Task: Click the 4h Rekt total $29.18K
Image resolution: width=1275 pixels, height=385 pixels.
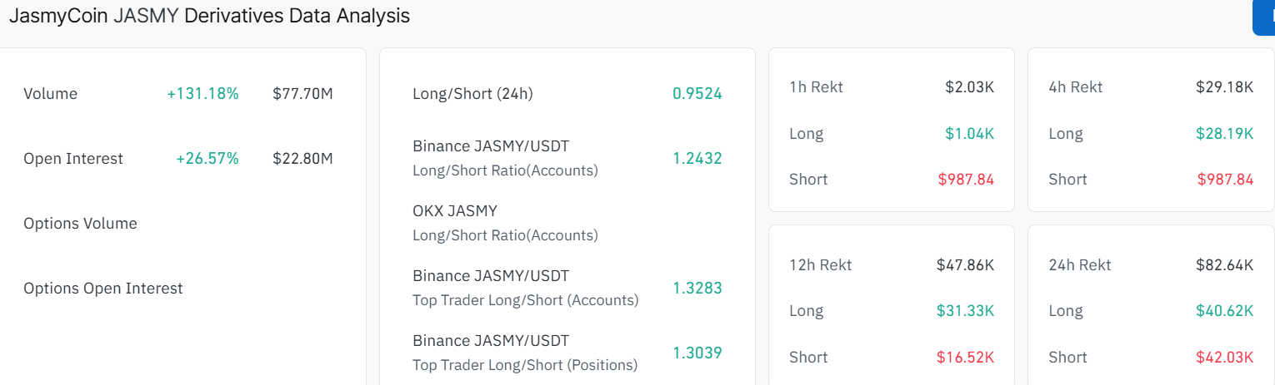Action: (1225, 87)
